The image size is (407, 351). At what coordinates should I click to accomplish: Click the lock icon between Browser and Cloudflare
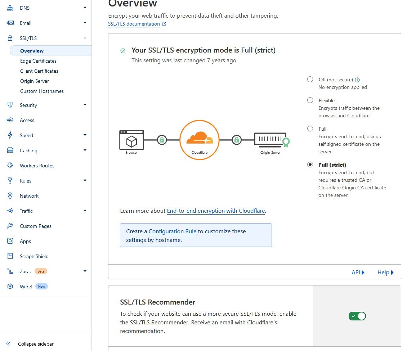(162, 140)
